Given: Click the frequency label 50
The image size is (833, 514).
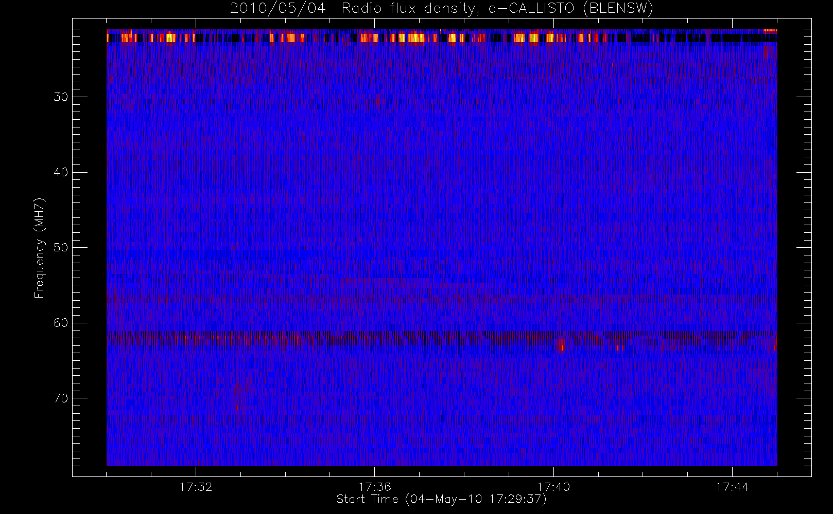Looking at the screenshot, I should click(x=61, y=248).
